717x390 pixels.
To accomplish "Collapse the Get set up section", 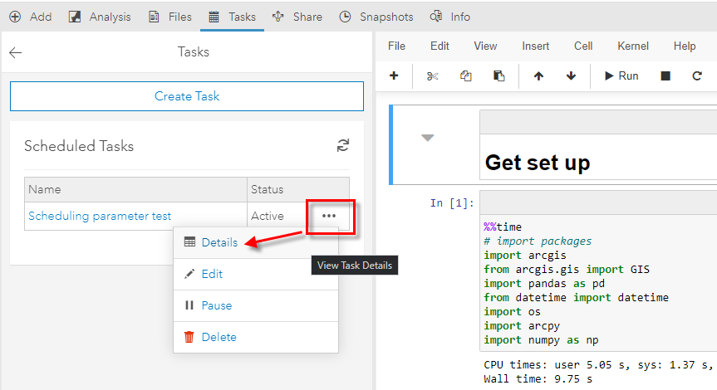I will [x=428, y=138].
